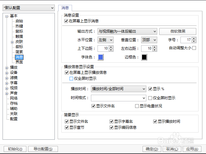Toggle 显示字幕名 checkbox
Image resolution: width=206 pixels, height=154 pixels.
pyautogui.click(x=111, y=121)
